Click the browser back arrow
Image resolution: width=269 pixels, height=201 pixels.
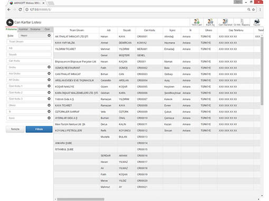click(x=9, y=10)
